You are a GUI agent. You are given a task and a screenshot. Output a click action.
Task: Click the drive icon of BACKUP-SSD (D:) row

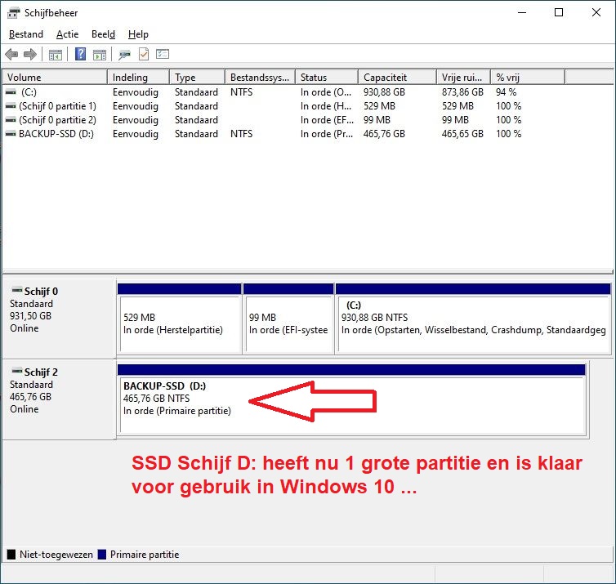11,133
